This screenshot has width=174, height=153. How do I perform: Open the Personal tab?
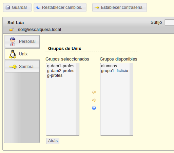point(22,41)
